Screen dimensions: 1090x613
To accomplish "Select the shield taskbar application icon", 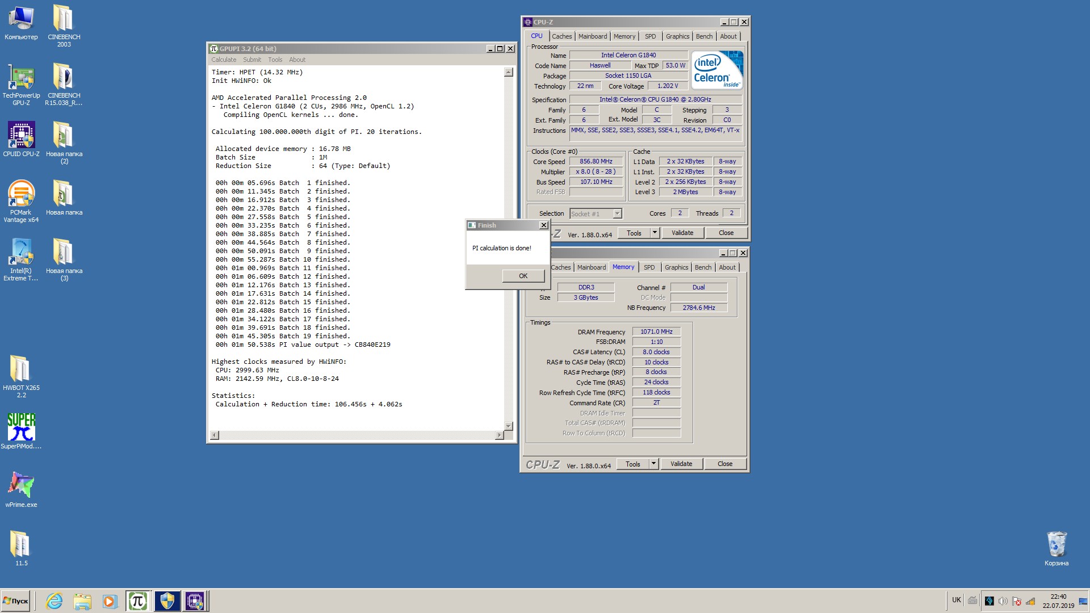I will point(167,601).
